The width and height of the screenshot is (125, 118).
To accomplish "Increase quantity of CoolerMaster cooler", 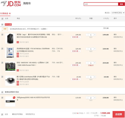I will tap(95, 77).
